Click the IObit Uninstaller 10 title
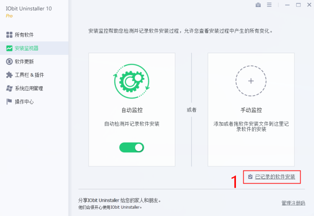This screenshot has height=216, width=314. (29, 9)
